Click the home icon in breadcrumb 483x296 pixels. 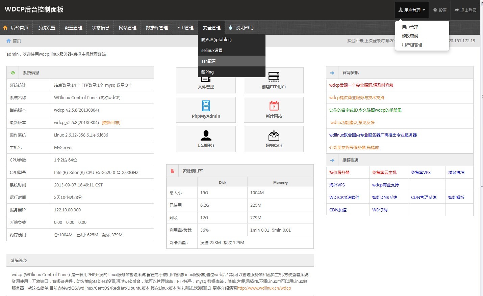9,41
